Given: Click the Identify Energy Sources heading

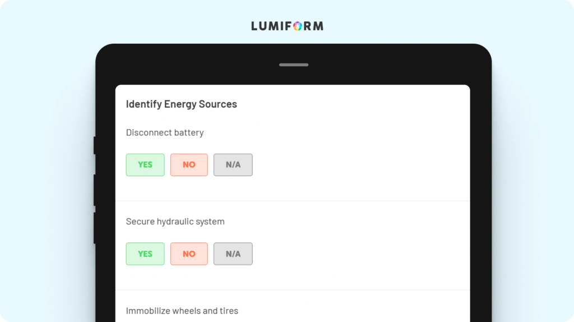Looking at the screenshot, I should [x=182, y=104].
